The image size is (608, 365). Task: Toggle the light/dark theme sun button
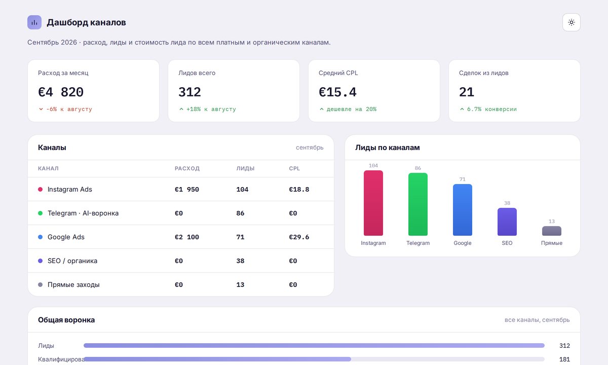pyautogui.click(x=571, y=22)
